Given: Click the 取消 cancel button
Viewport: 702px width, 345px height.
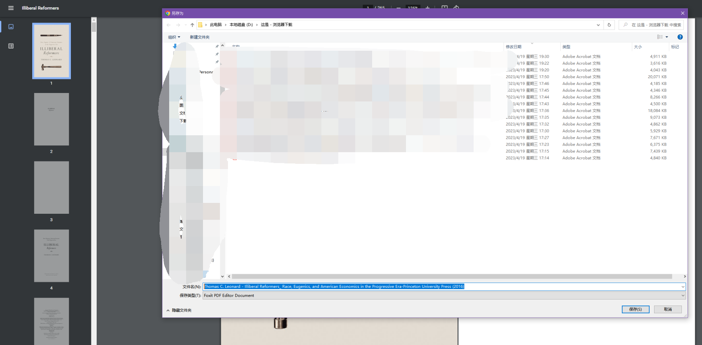Looking at the screenshot, I should [x=668, y=309].
